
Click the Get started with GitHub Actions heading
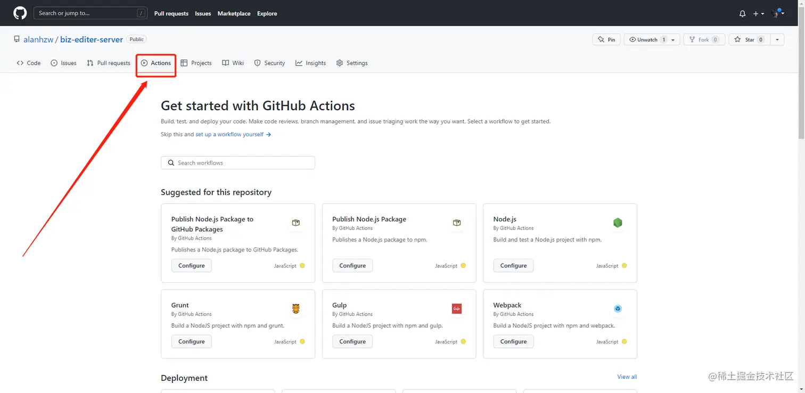tap(258, 105)
